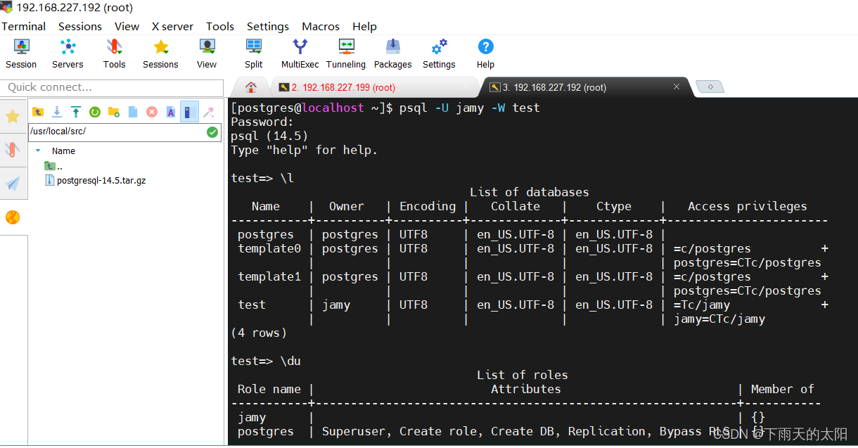This screenshot has width=858, height=448.
Task: Open the orange globe SFTP sidebar tab
Action: (13, 217)
